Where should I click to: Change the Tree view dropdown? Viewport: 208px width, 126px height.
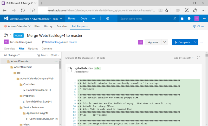42,55
